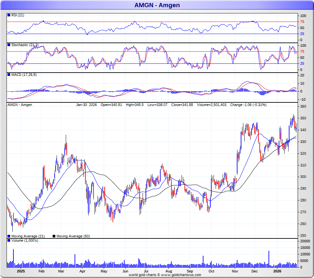Click the Open=340.81 value

(111, 105)
